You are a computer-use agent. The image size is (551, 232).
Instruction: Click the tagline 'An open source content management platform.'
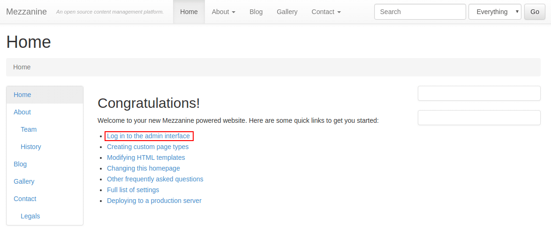coord(110,12)
